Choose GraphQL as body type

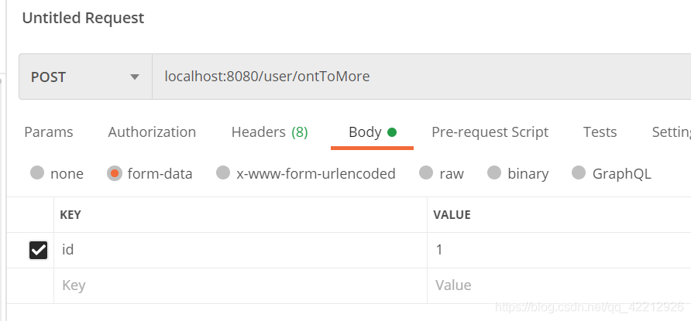[579, 173]
